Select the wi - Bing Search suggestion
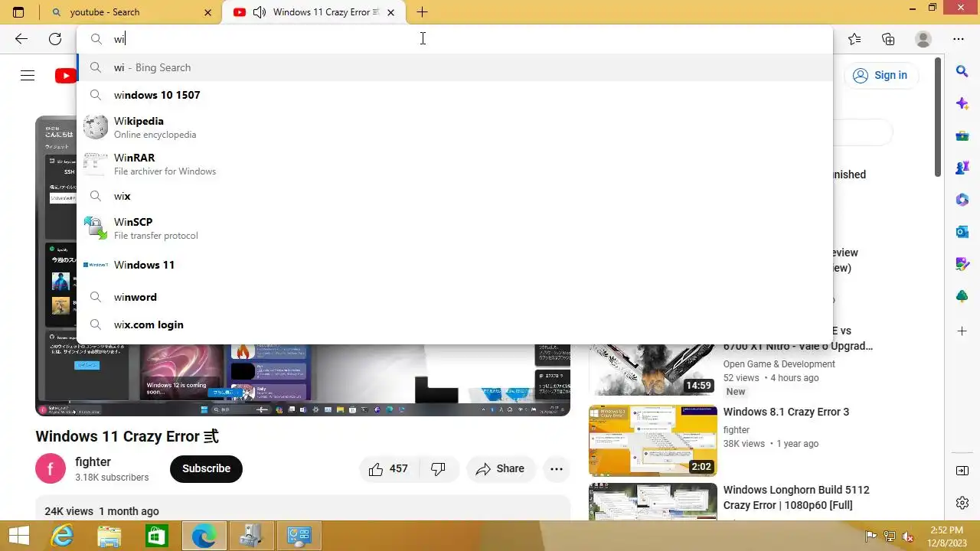980x551 pixels. pos(455,67)
